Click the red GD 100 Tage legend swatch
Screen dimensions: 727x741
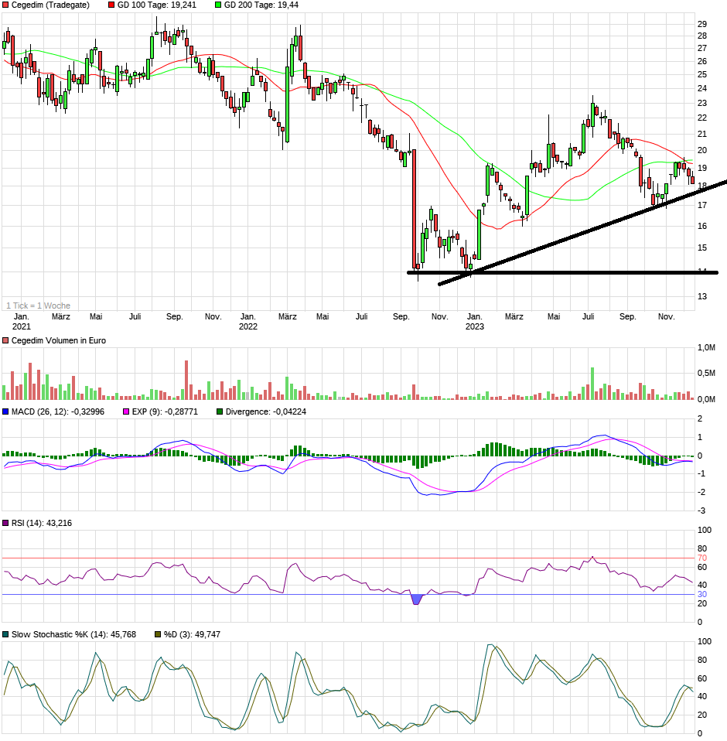pyautogui.click(x=111, y=5)
